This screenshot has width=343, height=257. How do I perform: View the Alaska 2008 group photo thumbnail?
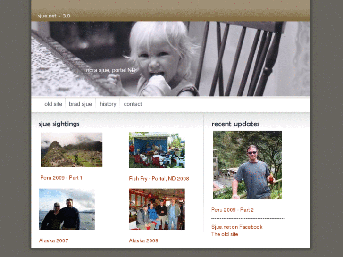click(157, 209)
